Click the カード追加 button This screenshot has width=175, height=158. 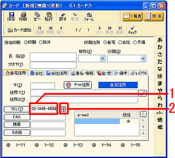[x=19, y=30]
